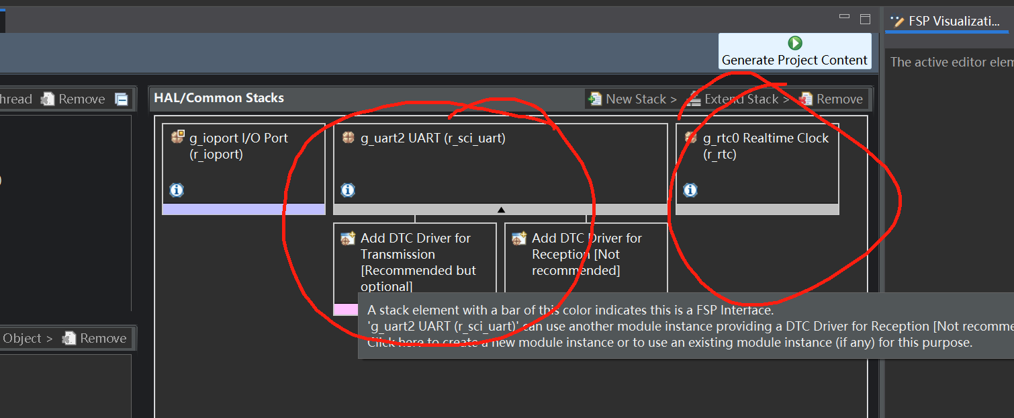Switch to the FSP Visualization tab

tap(946, 21)
